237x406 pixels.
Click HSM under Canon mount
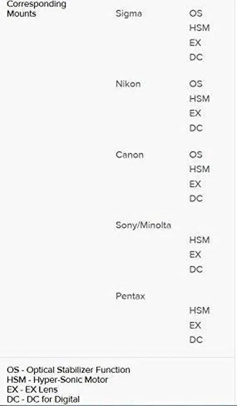(x=199, y=169)
